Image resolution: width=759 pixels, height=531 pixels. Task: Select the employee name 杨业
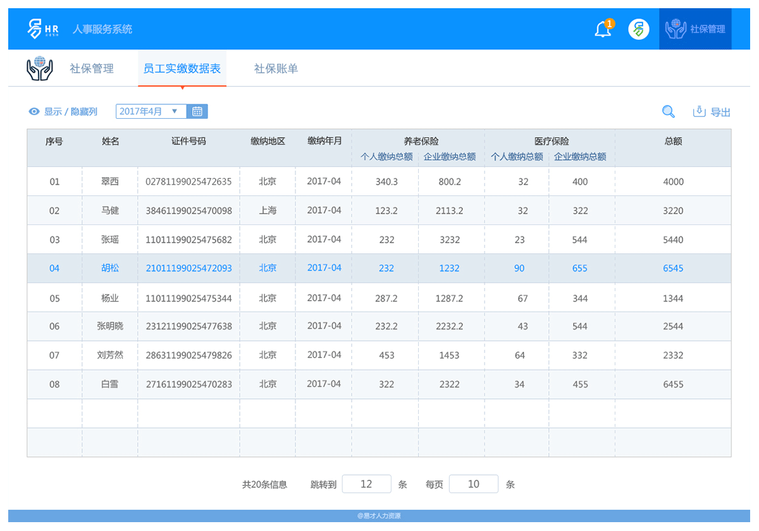(110, 298)
